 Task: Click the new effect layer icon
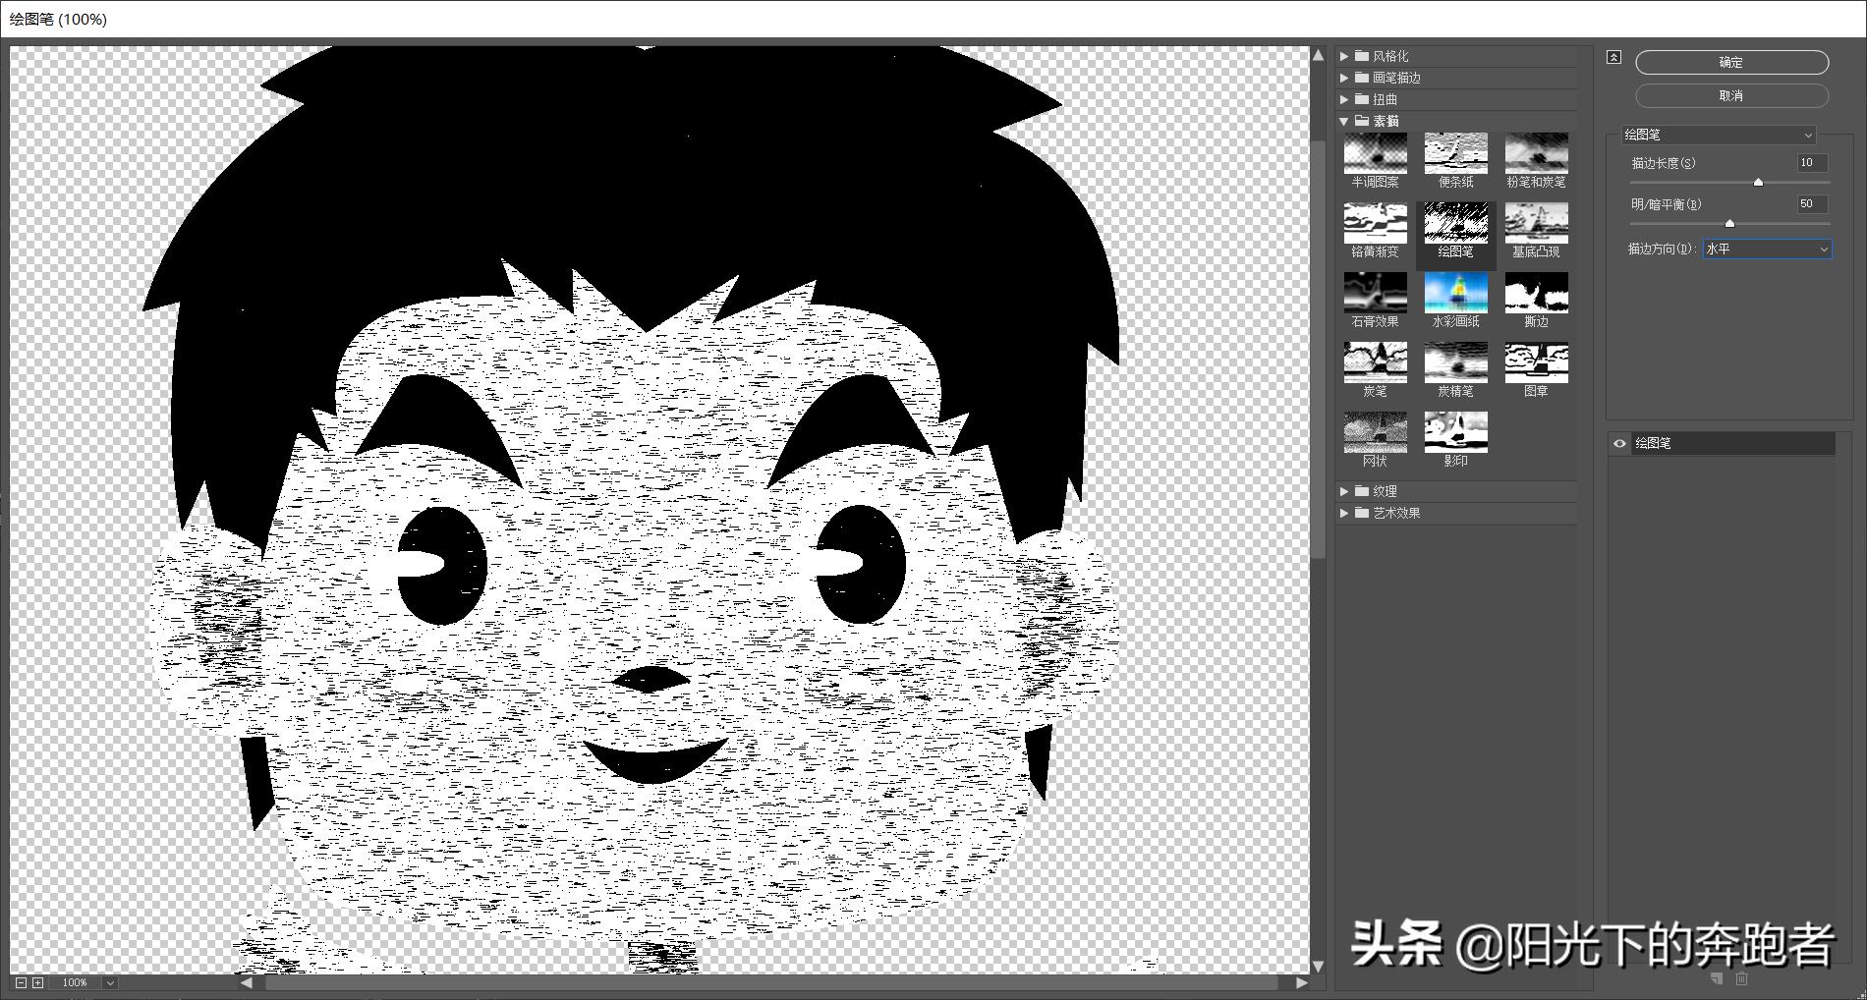(x=1714, y=978)
